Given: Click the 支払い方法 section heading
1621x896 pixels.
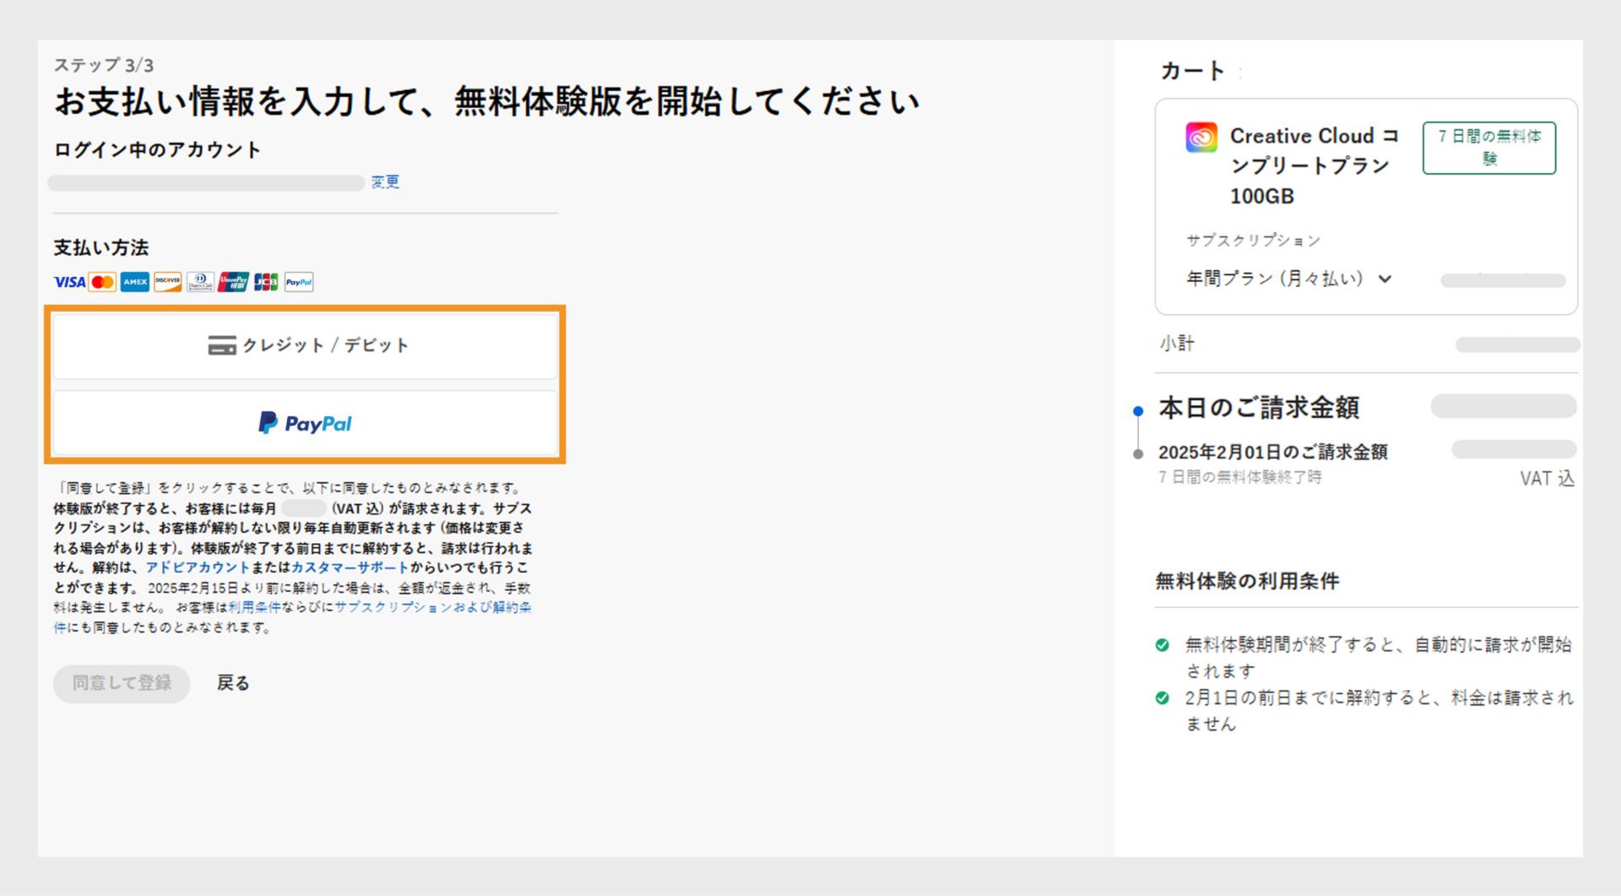Looking at the screenshot, I should [101, 247].
